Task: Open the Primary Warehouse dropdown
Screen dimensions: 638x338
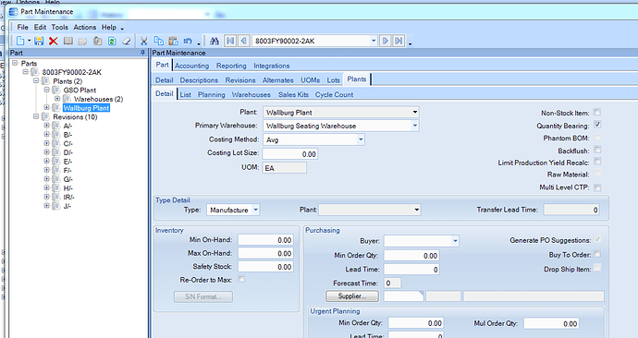Action: 415,126
